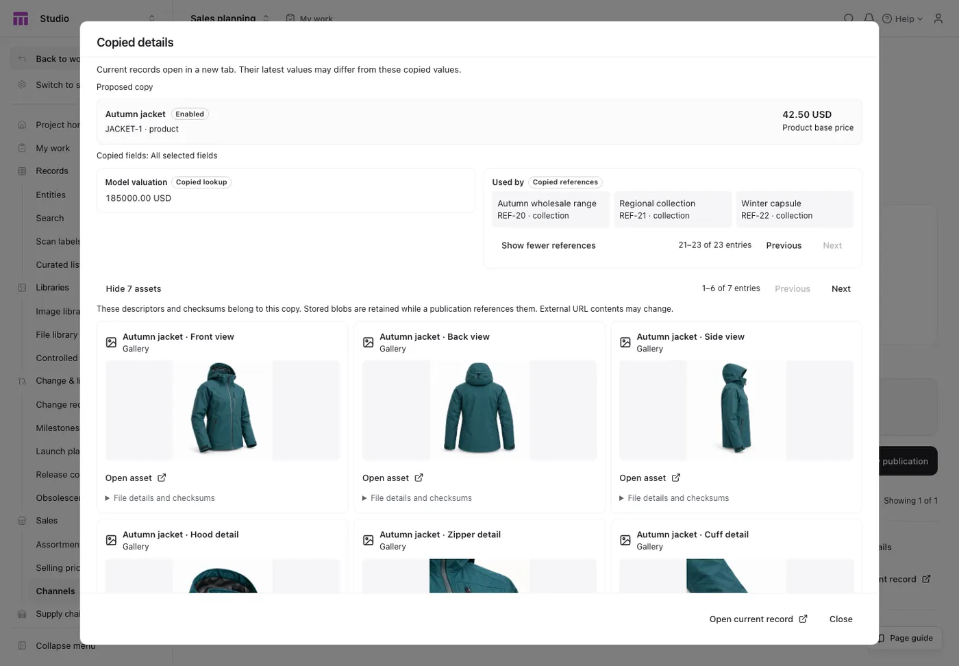Select Channels in the sidebar menu

coord(55,591)
